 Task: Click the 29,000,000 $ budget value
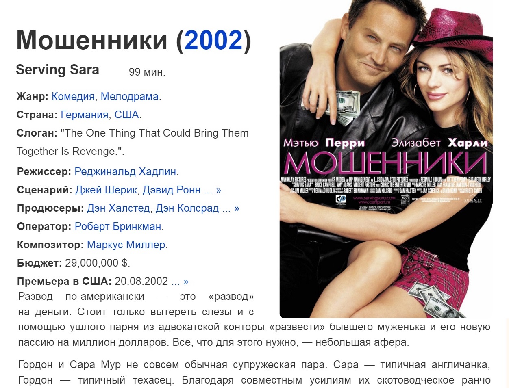[97, 263]
